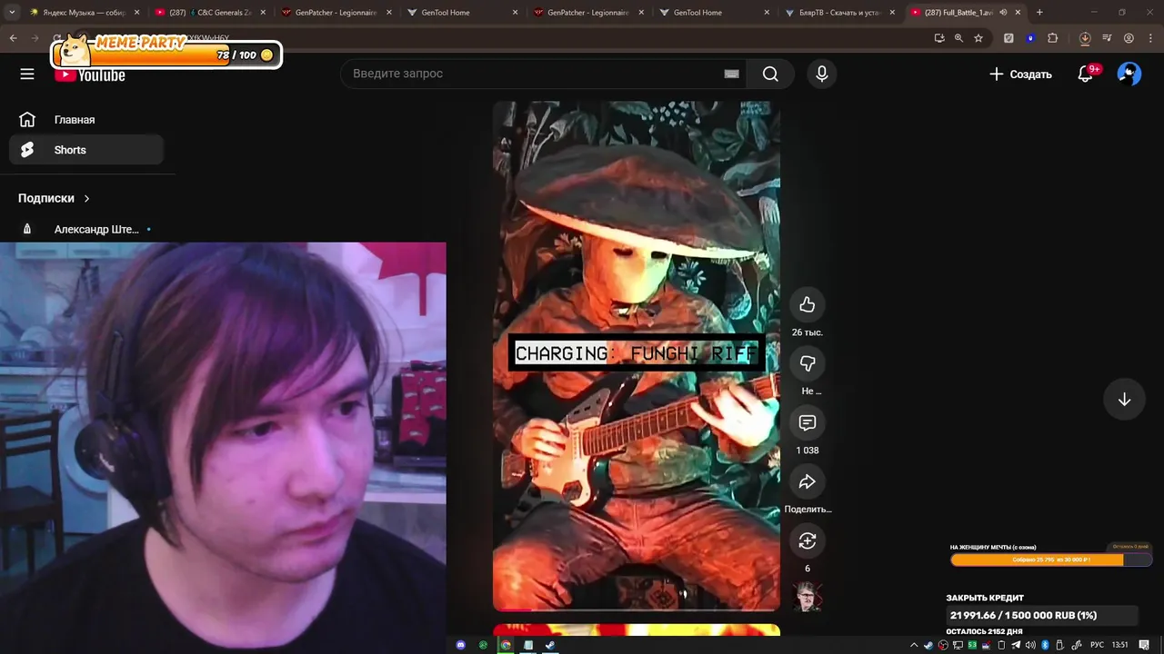Start voice search with the microphone
This screenshot has height=654, width=1164.
tap(822, 74)
